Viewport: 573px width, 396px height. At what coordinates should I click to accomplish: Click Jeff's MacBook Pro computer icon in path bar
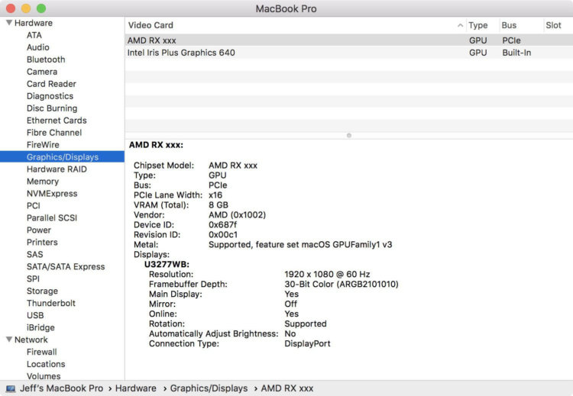(11, 388)
